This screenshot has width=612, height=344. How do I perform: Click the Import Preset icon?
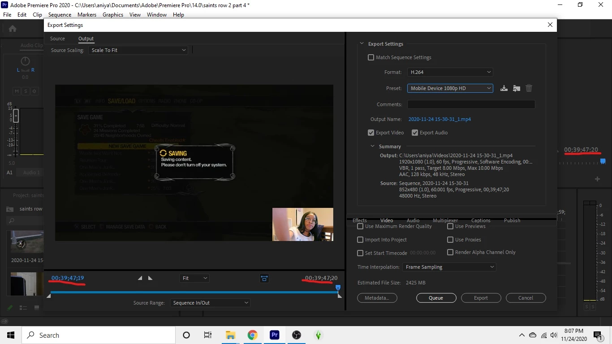click(517, 88)
